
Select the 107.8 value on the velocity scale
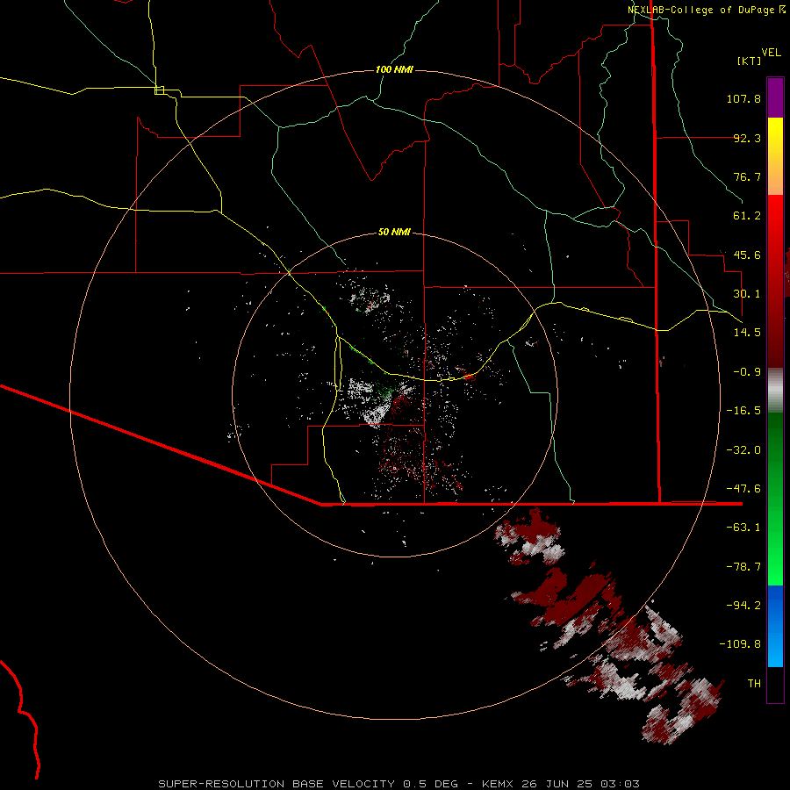point(743,98)
